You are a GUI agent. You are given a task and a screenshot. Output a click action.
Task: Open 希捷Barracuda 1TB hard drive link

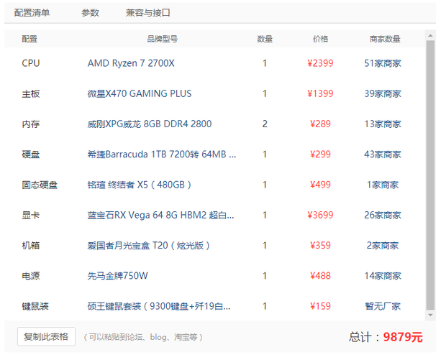tap(162, 154)
